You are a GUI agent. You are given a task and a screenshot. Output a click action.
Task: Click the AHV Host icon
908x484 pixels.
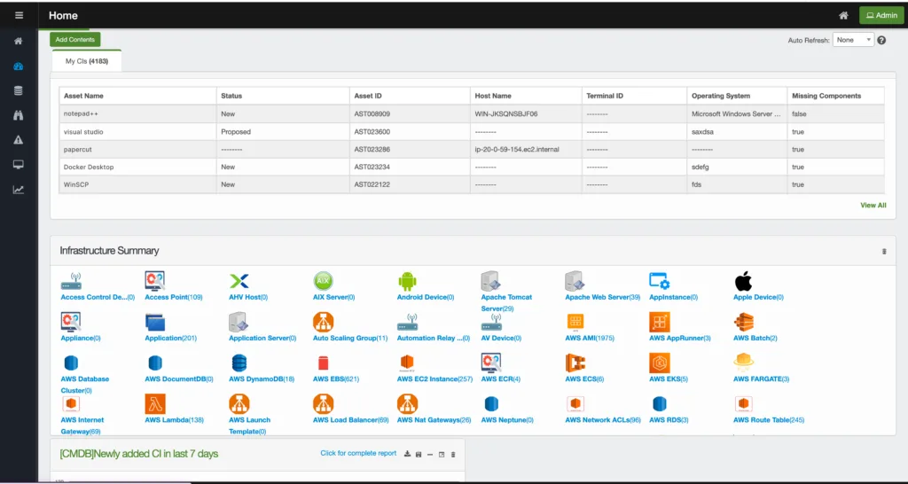point(239,281)
